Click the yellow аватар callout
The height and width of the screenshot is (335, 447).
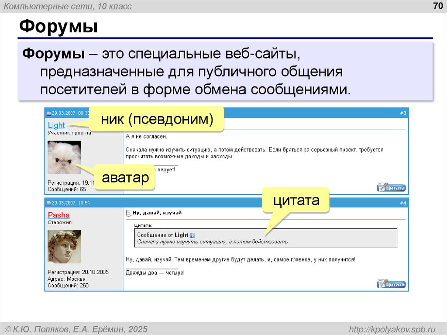click(x=125, y=177)
